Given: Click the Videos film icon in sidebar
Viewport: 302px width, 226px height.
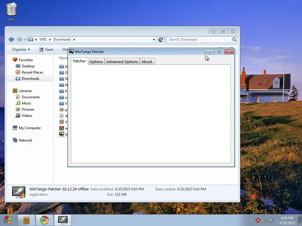Looking at the screenshot, I should 18,115.
